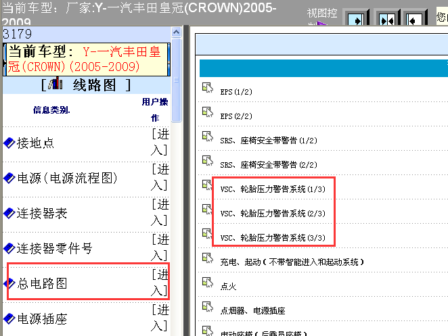Click the left panel scrollbar thumb
Screen dimensions: 448x336
coord(176,80)
